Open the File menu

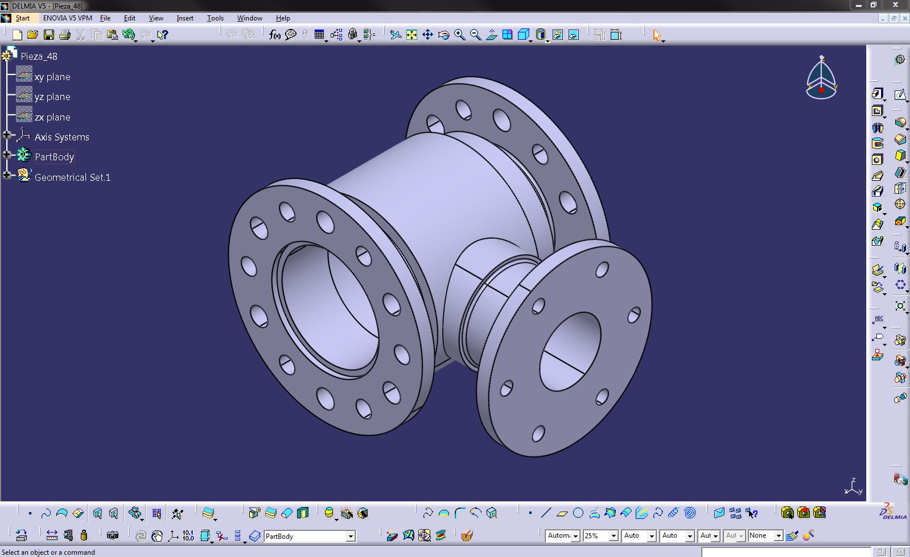tap(105, 18)
